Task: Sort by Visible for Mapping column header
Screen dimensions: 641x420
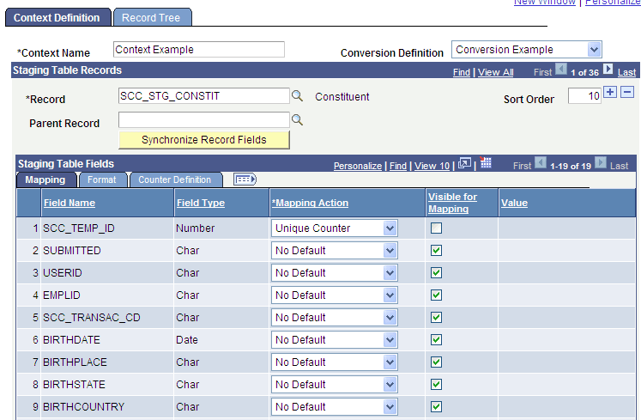Action: click(452, 203)
